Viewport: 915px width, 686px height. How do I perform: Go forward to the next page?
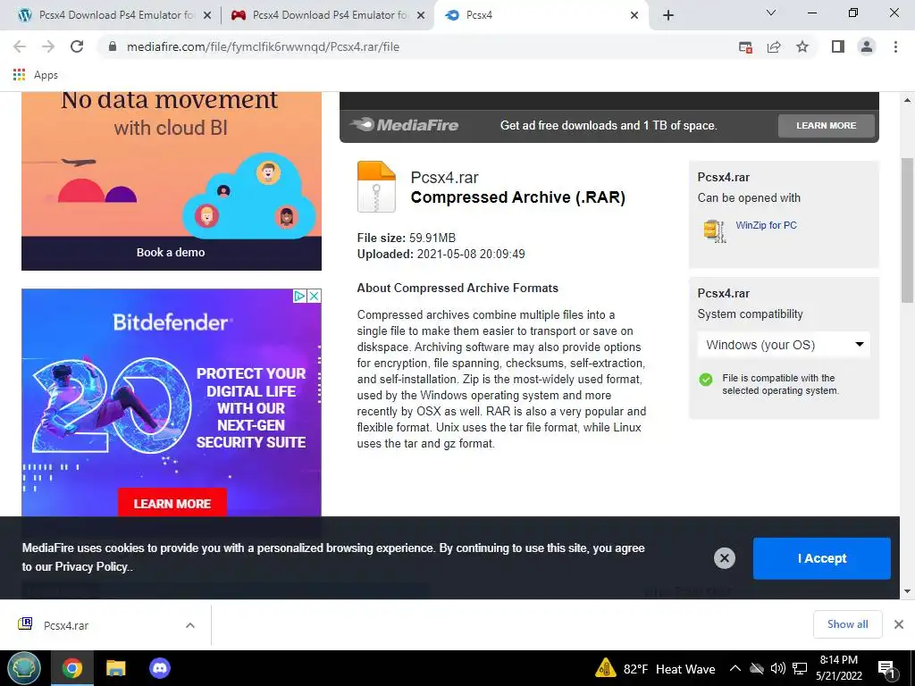point(48,46)
